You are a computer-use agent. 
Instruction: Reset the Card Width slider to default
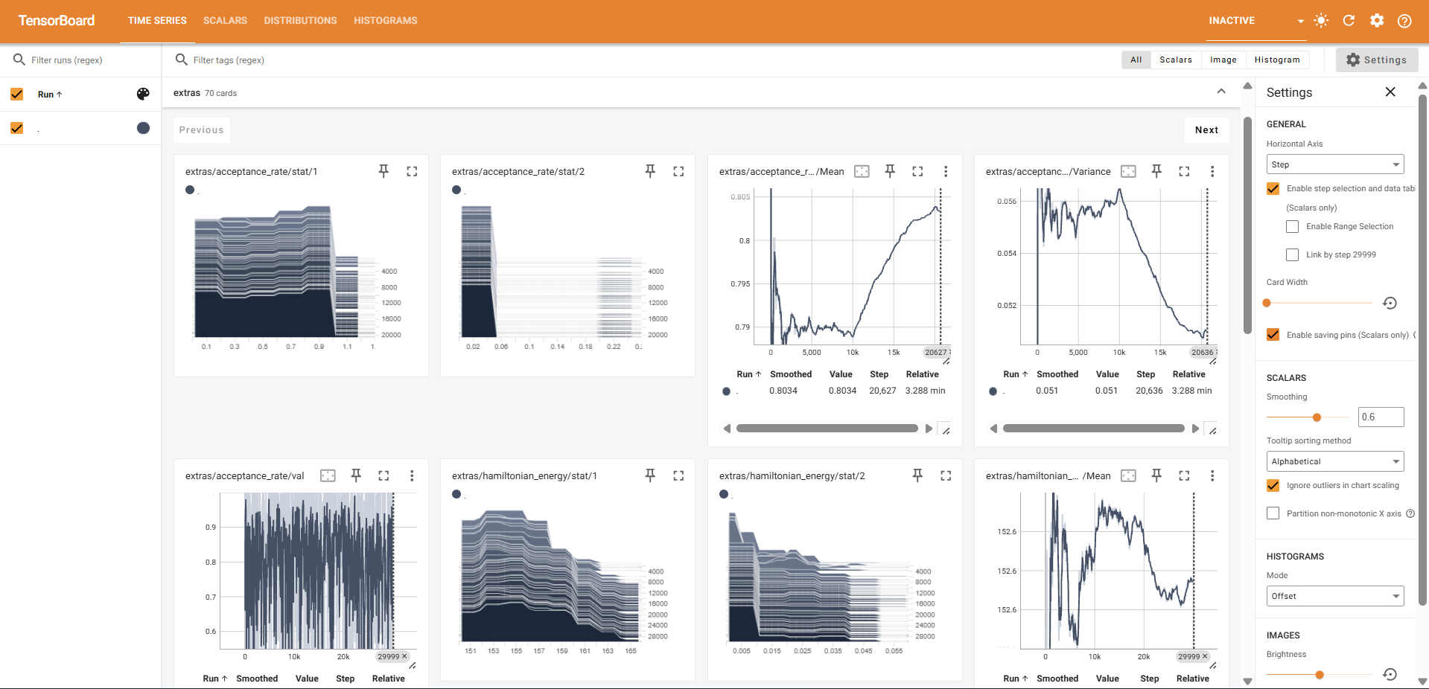click(x=1390, y=303)
